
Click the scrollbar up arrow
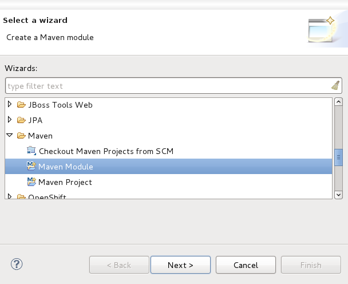[x=338, y=102]
